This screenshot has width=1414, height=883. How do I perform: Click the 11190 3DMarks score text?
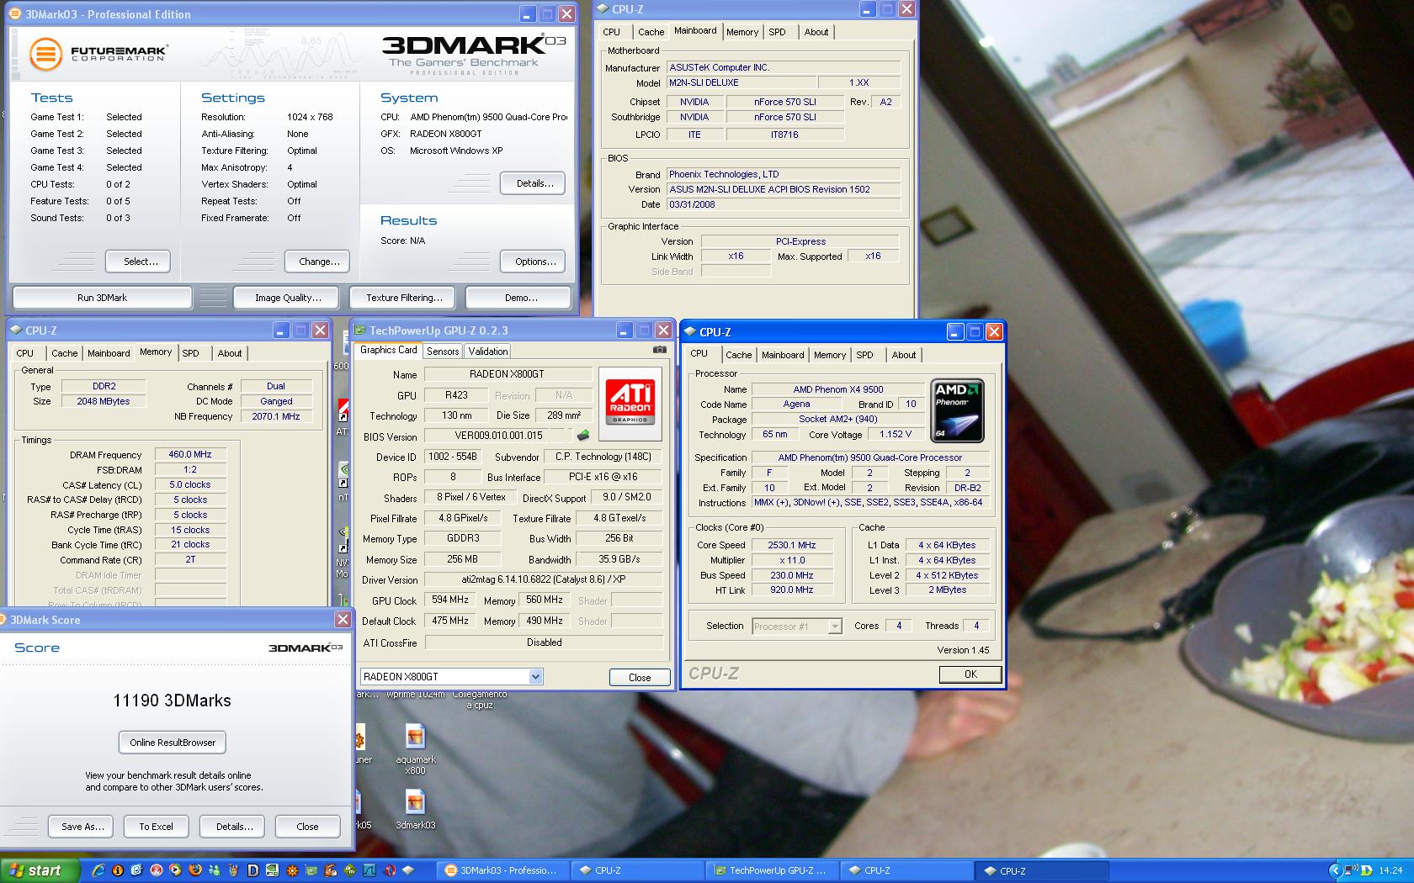pos(173,701)
